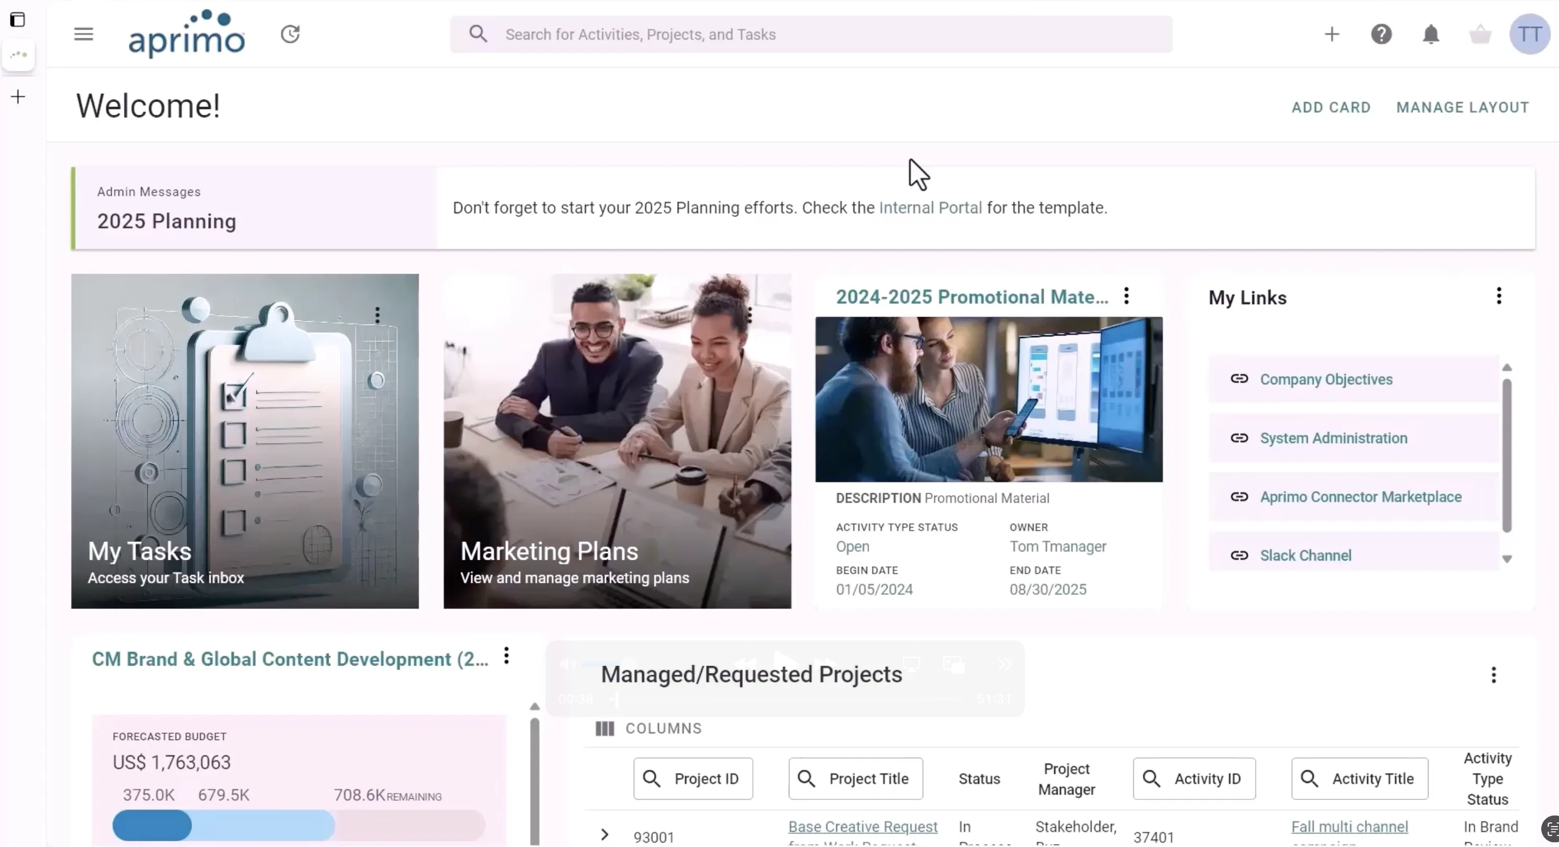Screen dimensions: 1559x847
Task: Open Promotional Material card options menu
Action: coord(1127,296)
